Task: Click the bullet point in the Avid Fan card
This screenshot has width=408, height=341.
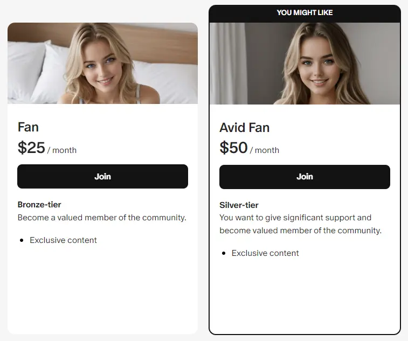Action: coord(224,253)
